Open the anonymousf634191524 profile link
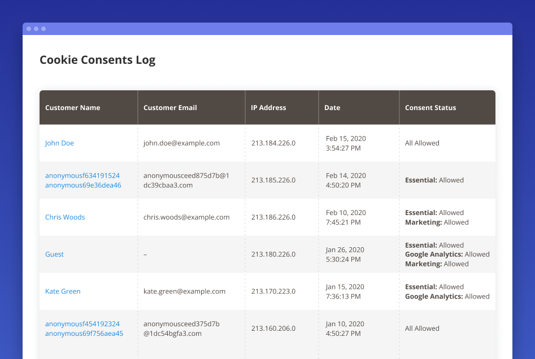 pos(82,176)
